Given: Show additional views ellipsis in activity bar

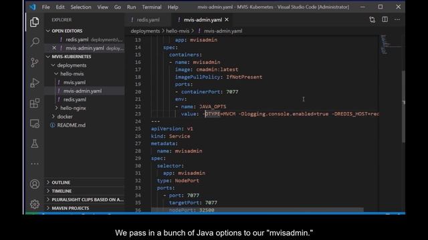Looking at the screenshot, I should 34,164.
